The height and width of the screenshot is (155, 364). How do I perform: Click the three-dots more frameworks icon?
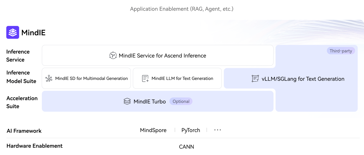(218, 130)
